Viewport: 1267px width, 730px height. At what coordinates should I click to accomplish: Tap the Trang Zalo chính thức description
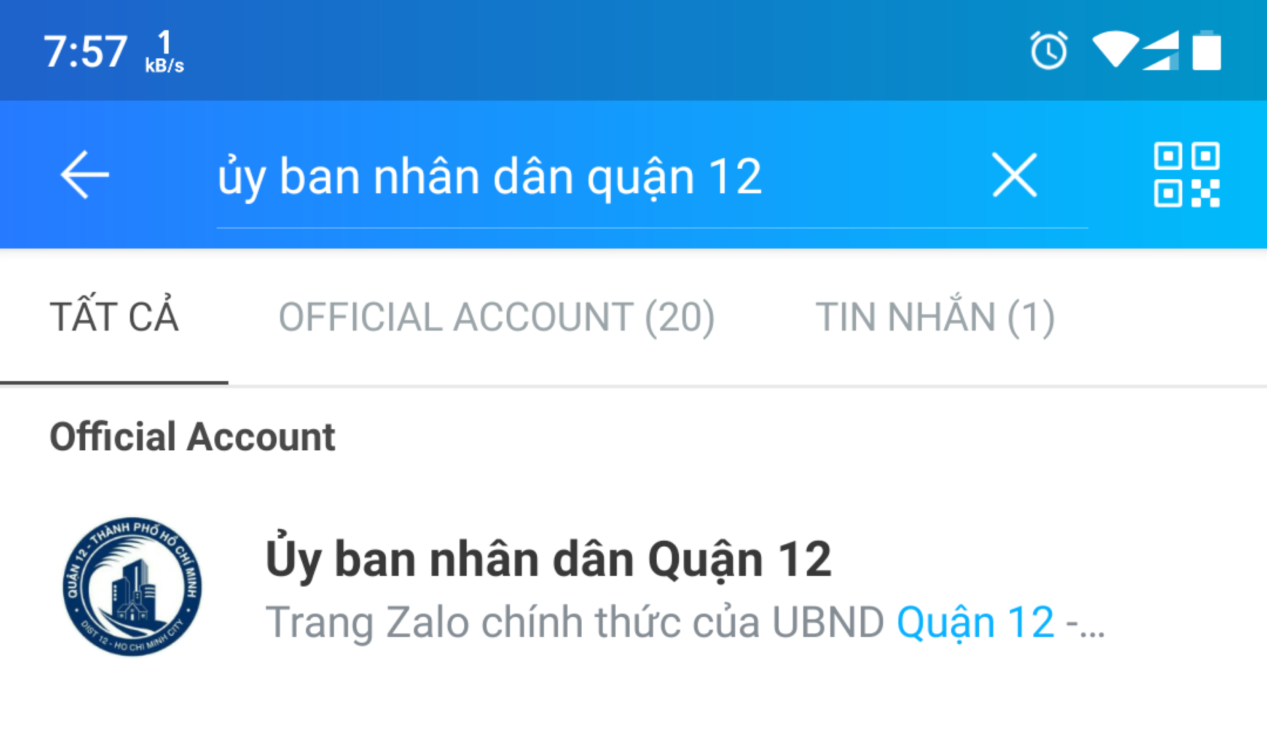pyautogui.click(x=685, y=623)
